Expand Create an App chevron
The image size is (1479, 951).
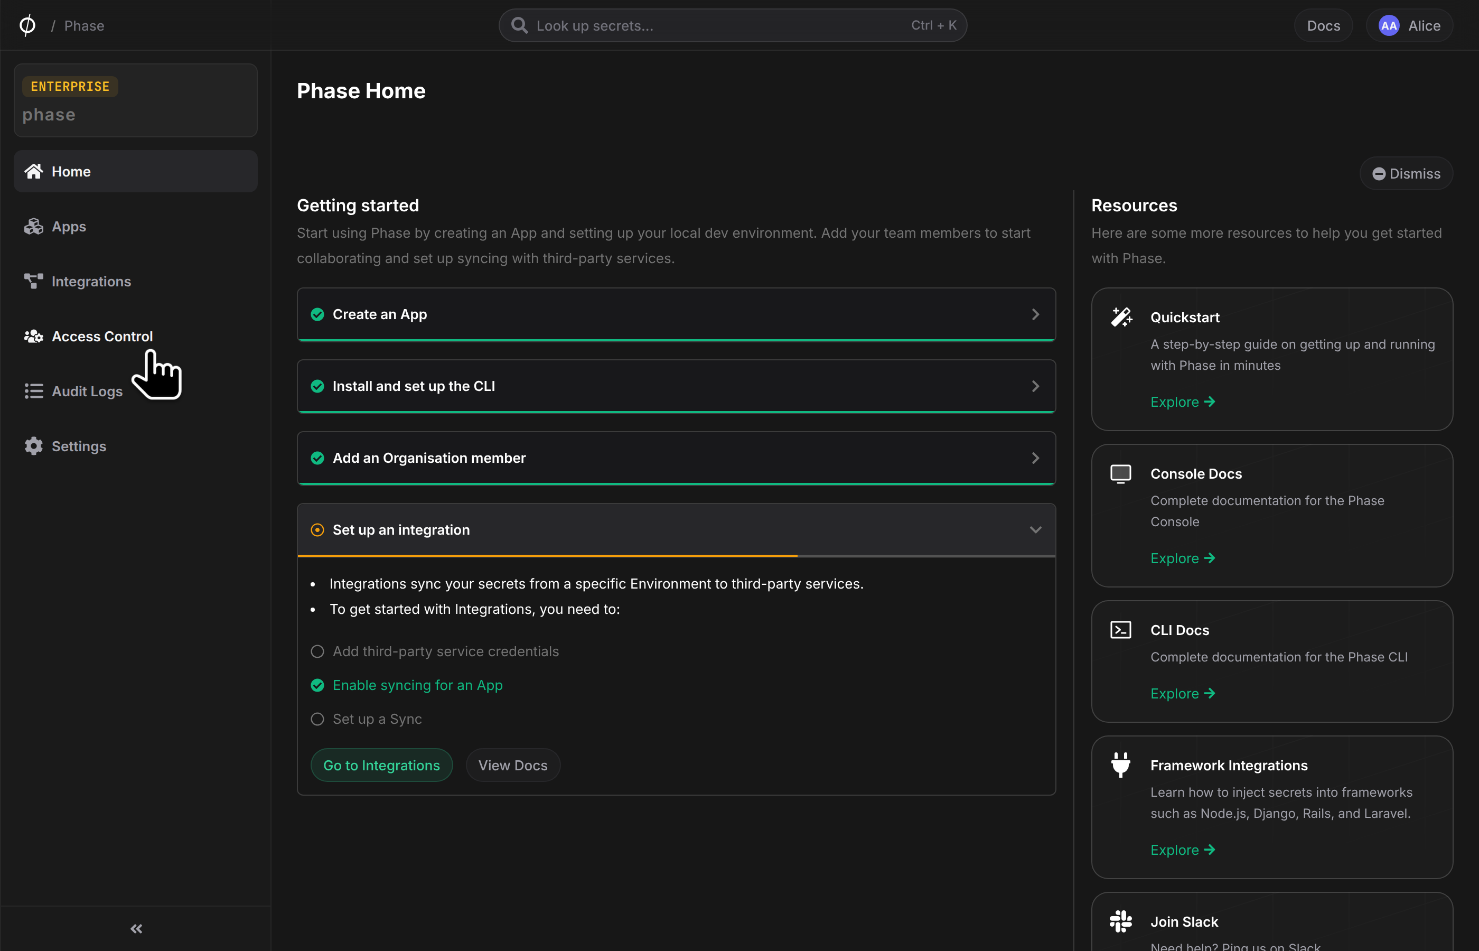click(1036, 314)
